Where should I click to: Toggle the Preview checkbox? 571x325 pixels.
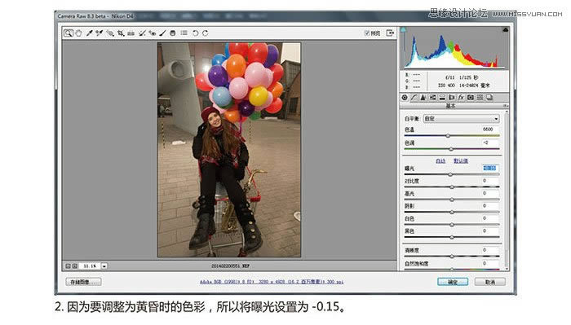pos(367,33)
